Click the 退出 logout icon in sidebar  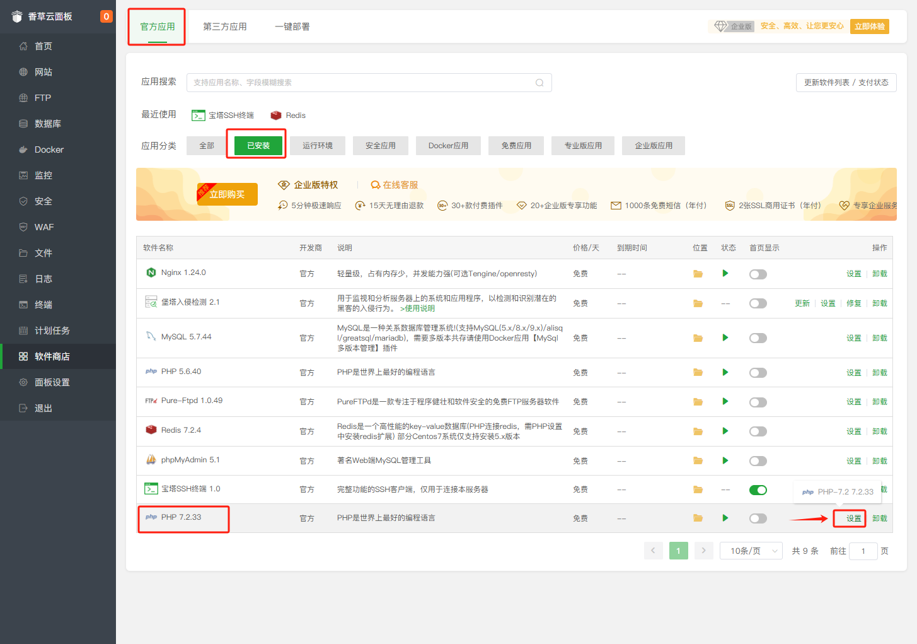[x=23, y=408]
